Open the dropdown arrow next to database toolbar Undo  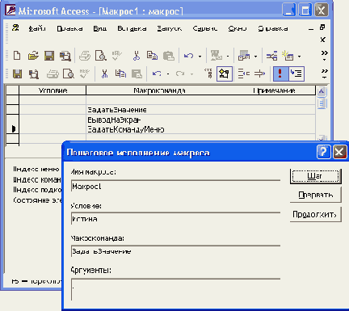point(200,57)
